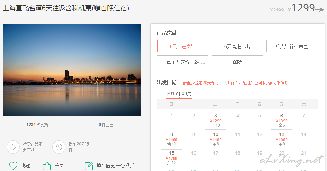Viewport: 327px width, 171px height.
Task: Click the 收藏 favorite label
Action: [x=25, y=166]
